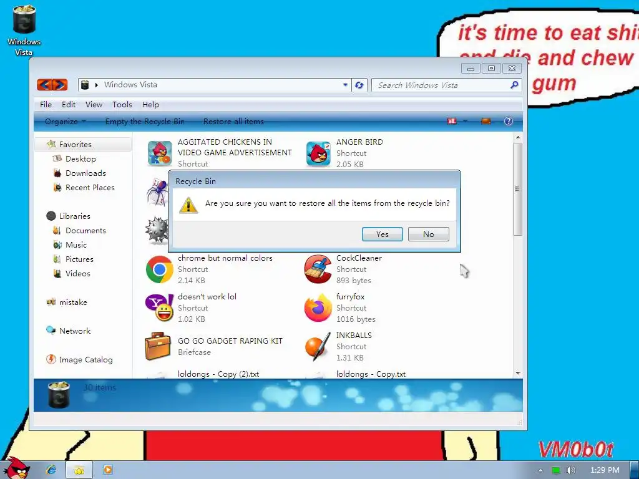Select the doesn't work lol Yahoo icon
Viewport: 639px width, 479px height.
[159, 308]
